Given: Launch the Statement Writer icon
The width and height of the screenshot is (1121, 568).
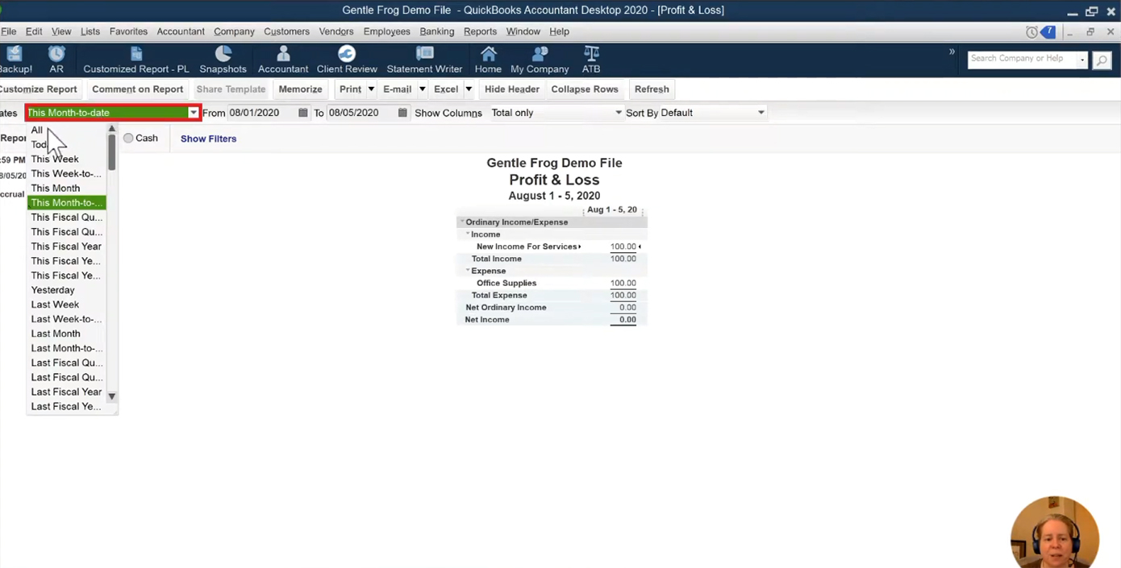Looking at the screenshot, I should coord(424,60).
